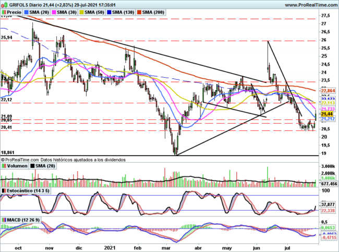339x252 pixels.
Task: Click the dic label on the time axis
Action: point(79,248)
